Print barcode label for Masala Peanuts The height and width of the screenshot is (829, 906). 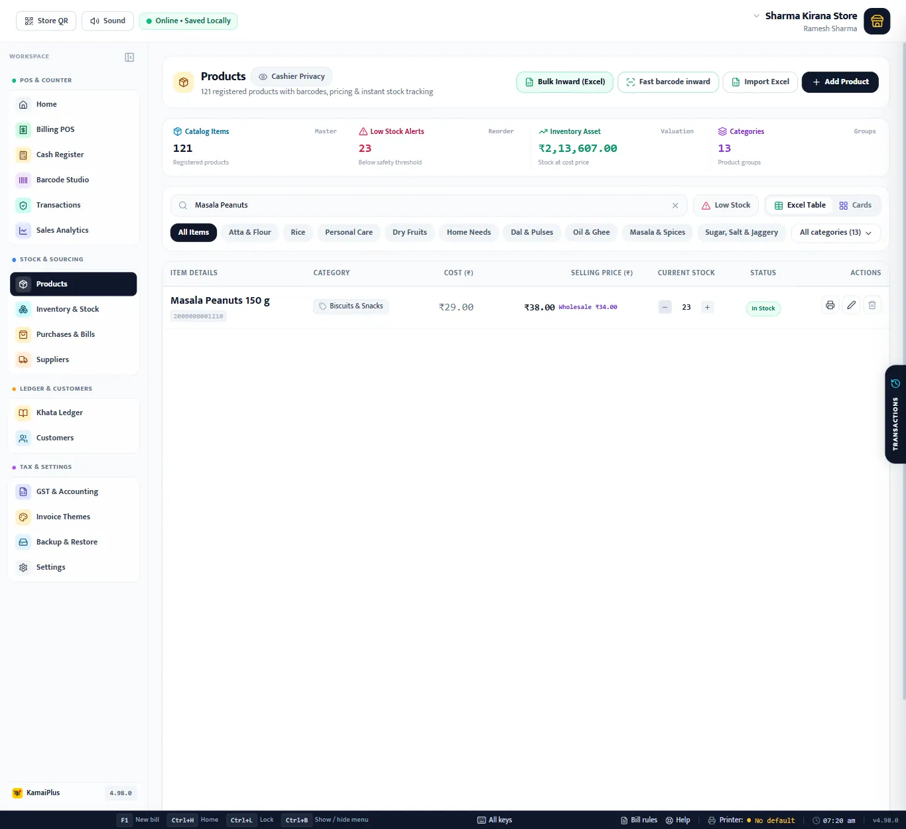tap(830, 305)
